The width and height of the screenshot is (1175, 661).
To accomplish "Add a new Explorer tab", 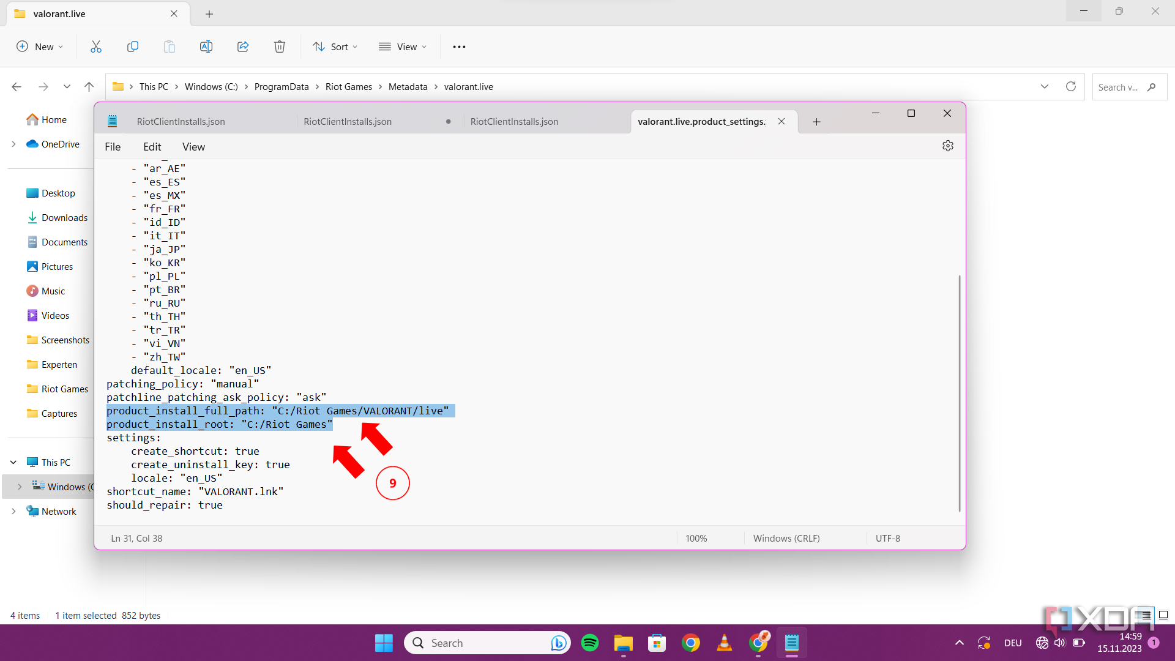I will pyautogui.click(x=209, y=13).
